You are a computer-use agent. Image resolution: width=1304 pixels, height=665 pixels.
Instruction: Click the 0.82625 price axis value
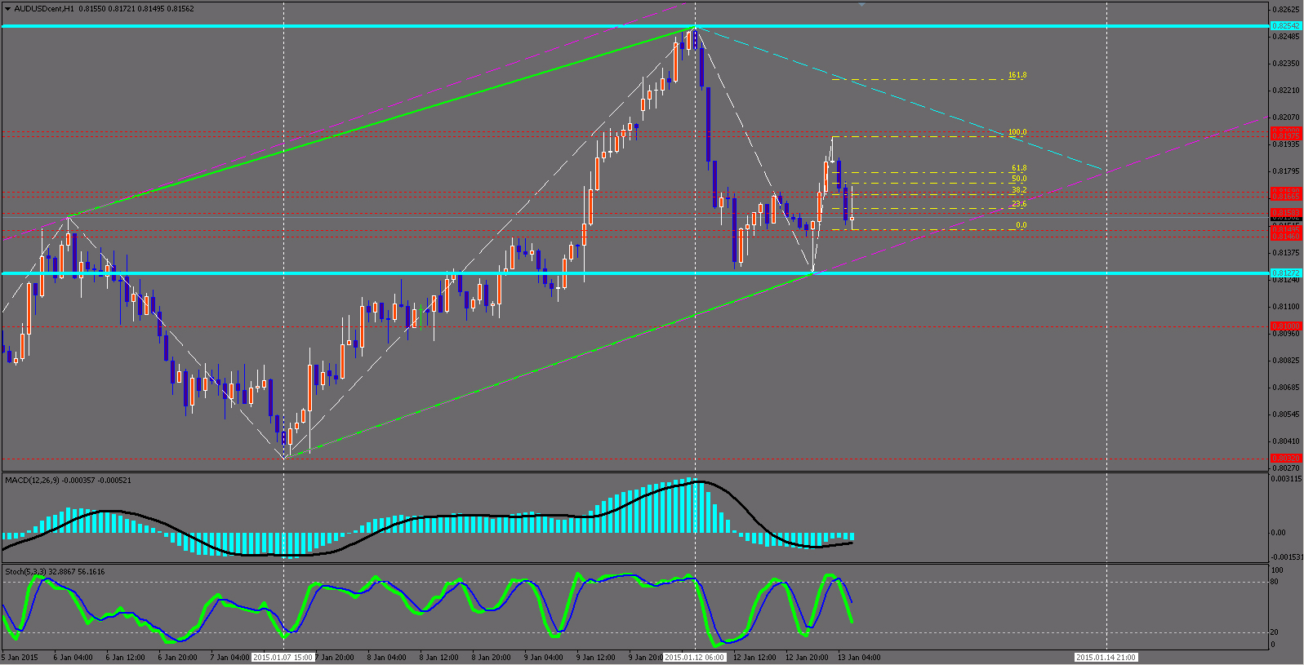[x=1286, y=10]
